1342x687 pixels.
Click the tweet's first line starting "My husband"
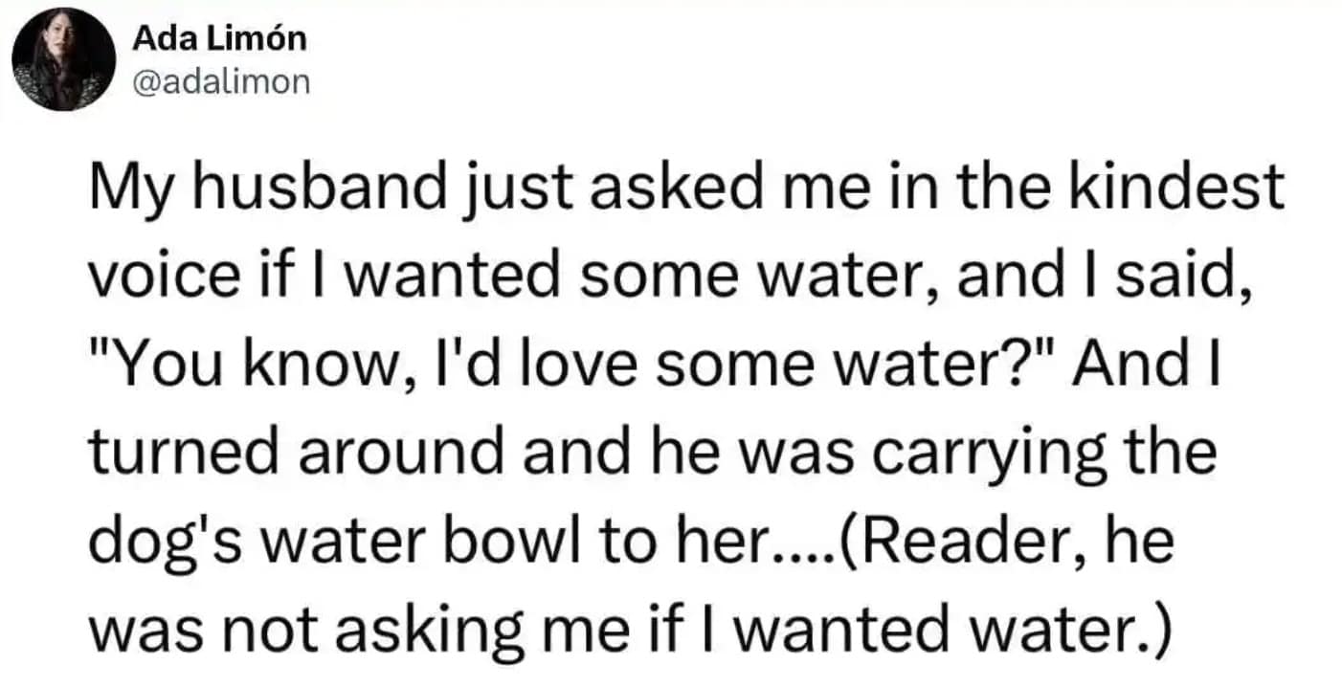pos(684,189)
